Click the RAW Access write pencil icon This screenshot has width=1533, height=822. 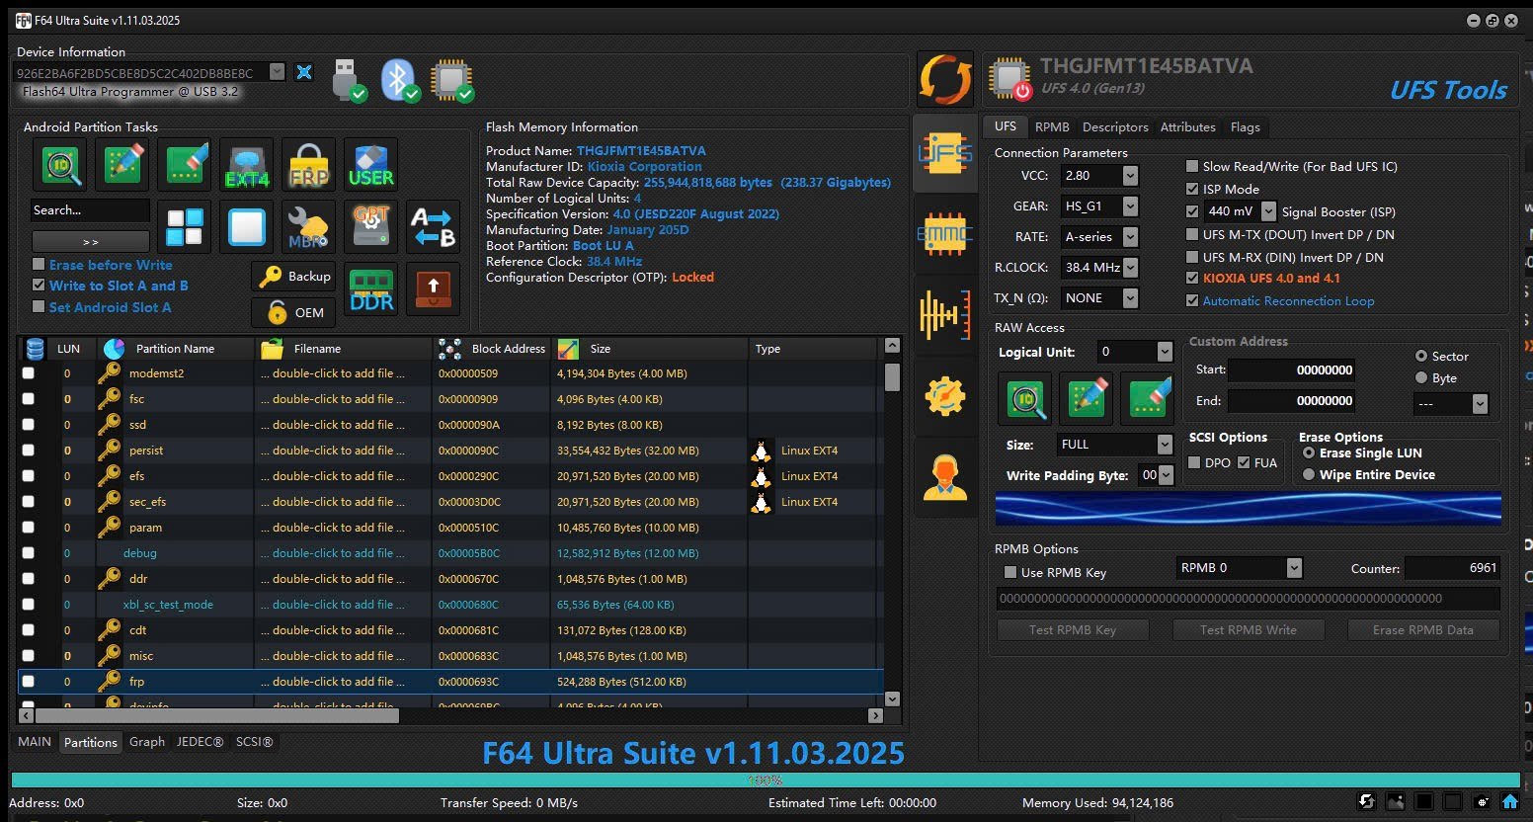tap(1086, 398)
